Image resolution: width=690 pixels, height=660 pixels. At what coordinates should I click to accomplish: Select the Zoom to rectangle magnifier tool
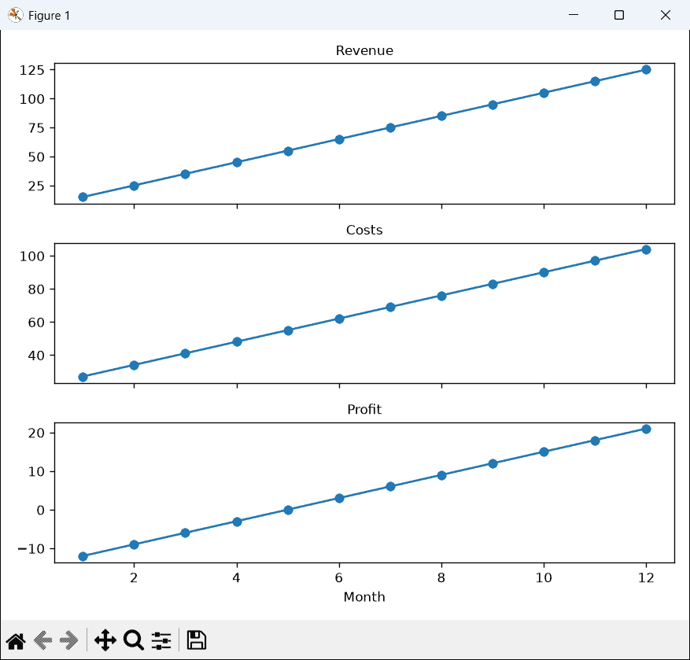pos(133,640)
